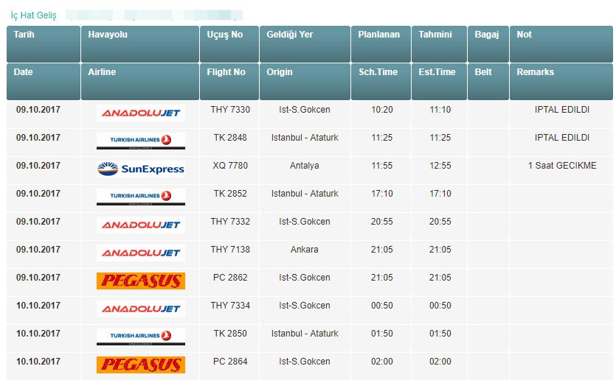This screenshot has width=616, height=380.
Task: Select flight number THY 7138
Action: click(230, 250)
